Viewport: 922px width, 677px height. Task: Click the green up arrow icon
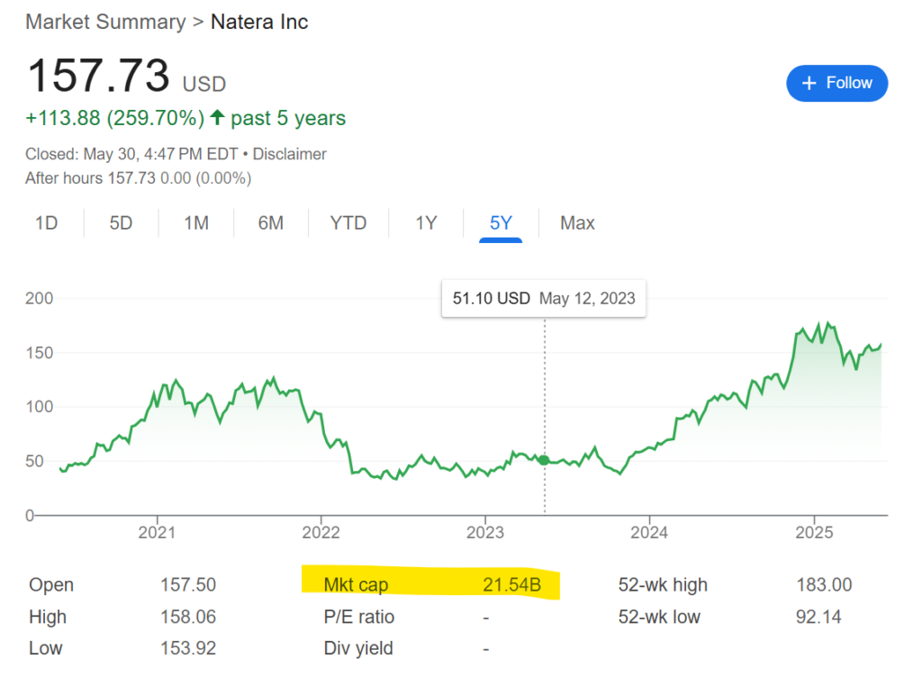(x=217, y=117)
